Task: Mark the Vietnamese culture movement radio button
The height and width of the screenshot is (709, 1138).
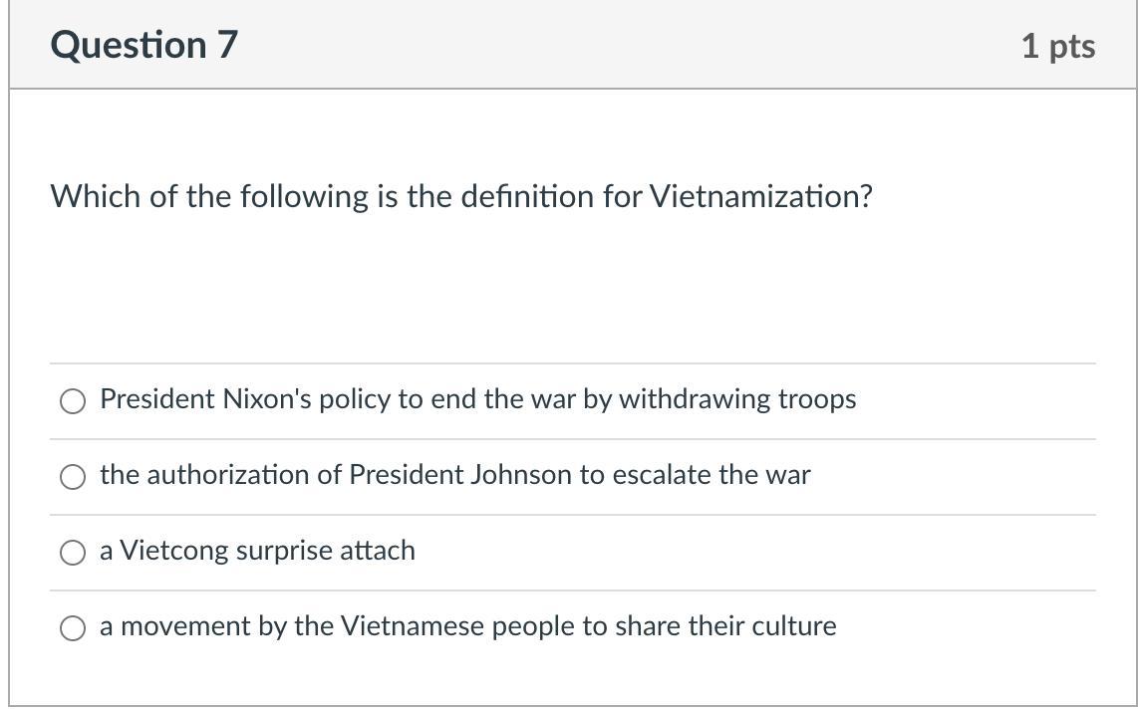Action: click(x=73, y=628)
